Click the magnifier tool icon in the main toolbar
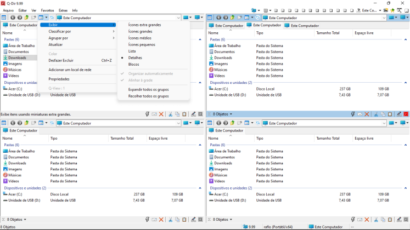Viewport: 410px width, 230px height. 399,10
